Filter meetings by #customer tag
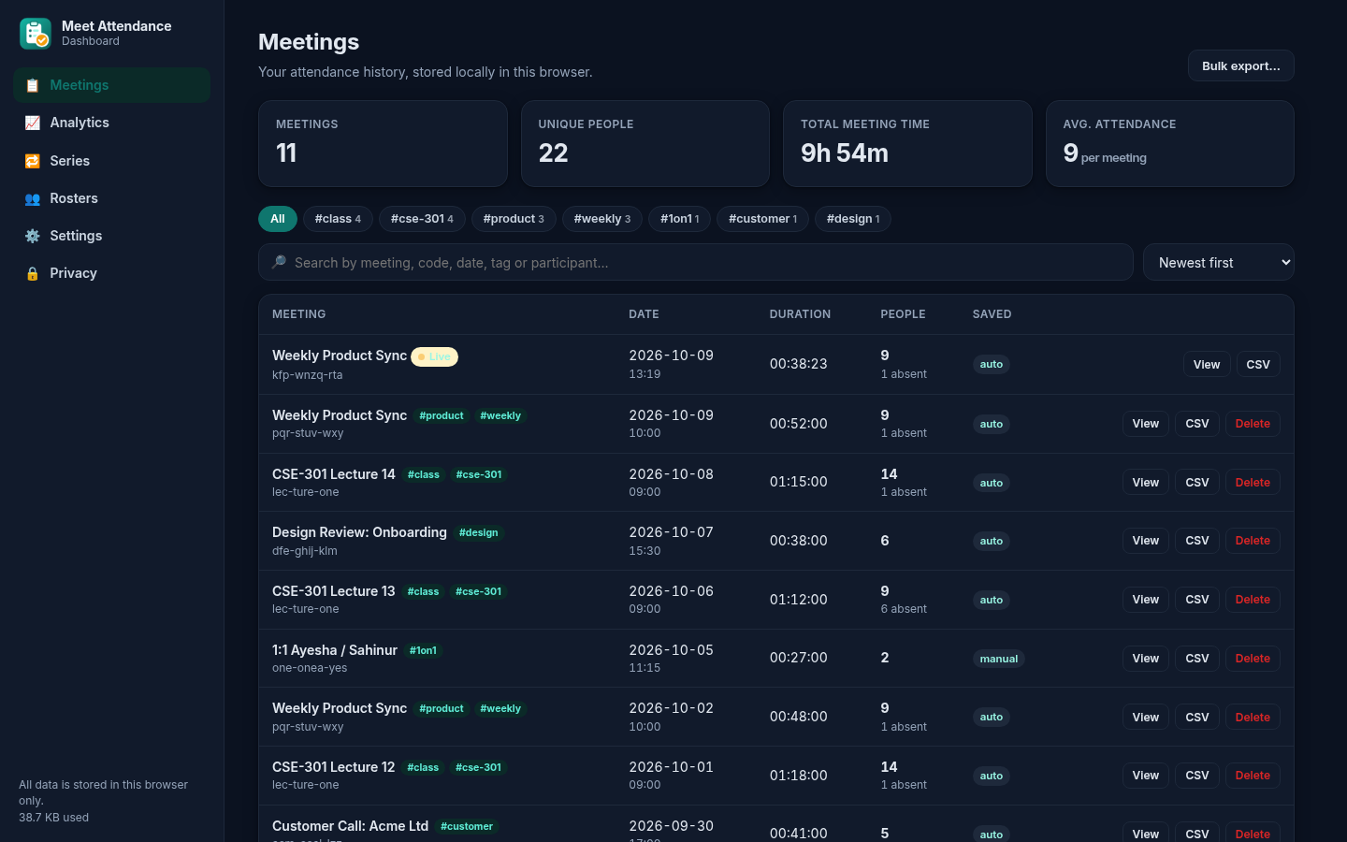The width and height of the screenshot is (1347, 842). tap(763, 219)
